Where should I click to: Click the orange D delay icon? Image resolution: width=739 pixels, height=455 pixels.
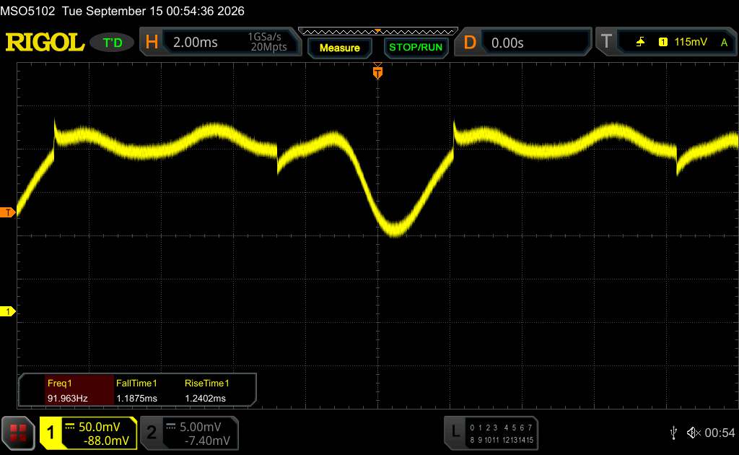click(x=470, y=43)
